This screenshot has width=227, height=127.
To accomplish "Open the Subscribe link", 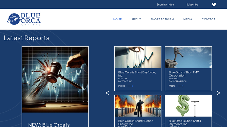I will [x=192, y=5].
